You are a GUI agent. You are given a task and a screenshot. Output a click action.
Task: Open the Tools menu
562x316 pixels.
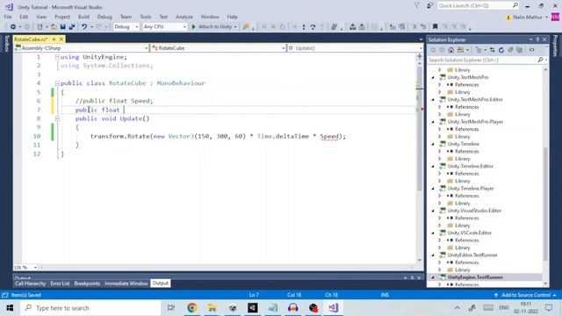coord(145,17)
